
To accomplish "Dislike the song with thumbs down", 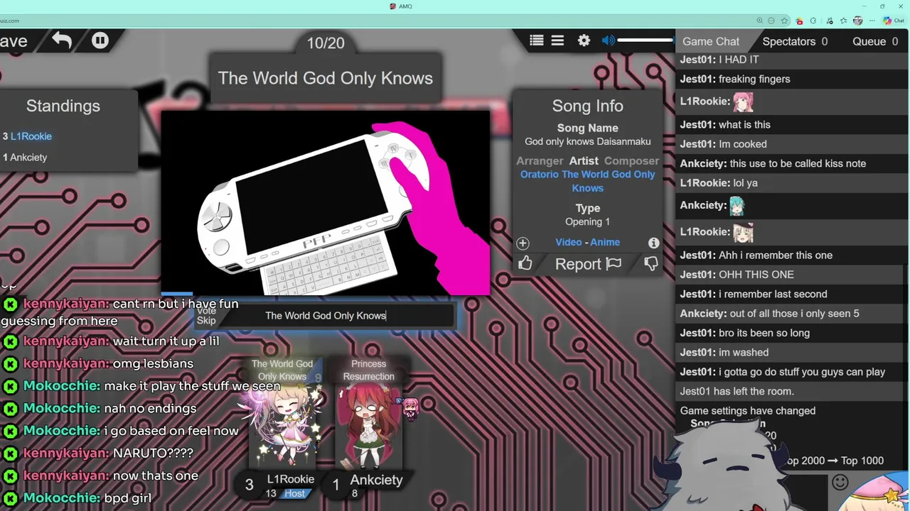I will (651, 263).
